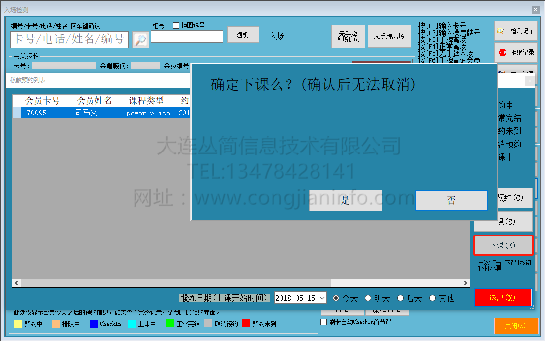Click the table scrollbar right arrow
This screenshot has width=545, height=341.
[466, 283]
